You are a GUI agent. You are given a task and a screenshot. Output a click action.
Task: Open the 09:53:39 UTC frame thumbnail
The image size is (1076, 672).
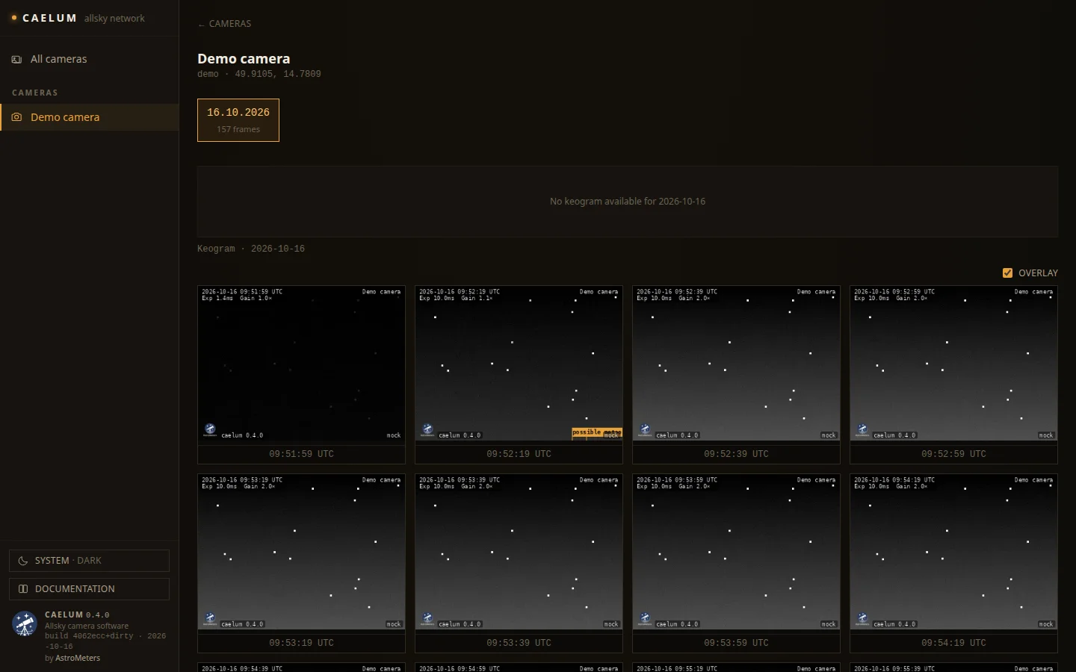point(519,552)
